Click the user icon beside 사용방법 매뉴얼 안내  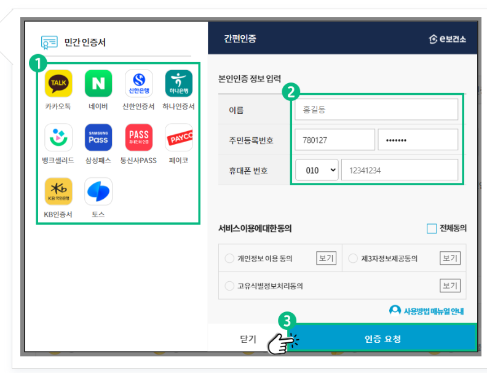tap(395, 310)
